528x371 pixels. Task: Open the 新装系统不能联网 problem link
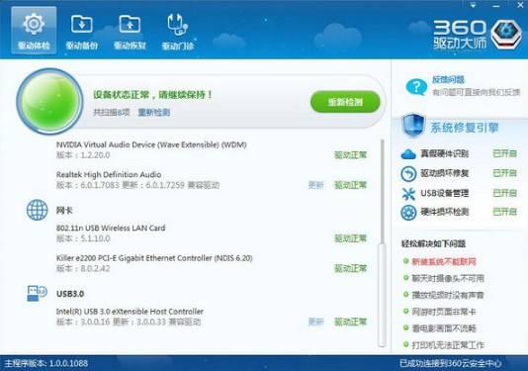444,261
